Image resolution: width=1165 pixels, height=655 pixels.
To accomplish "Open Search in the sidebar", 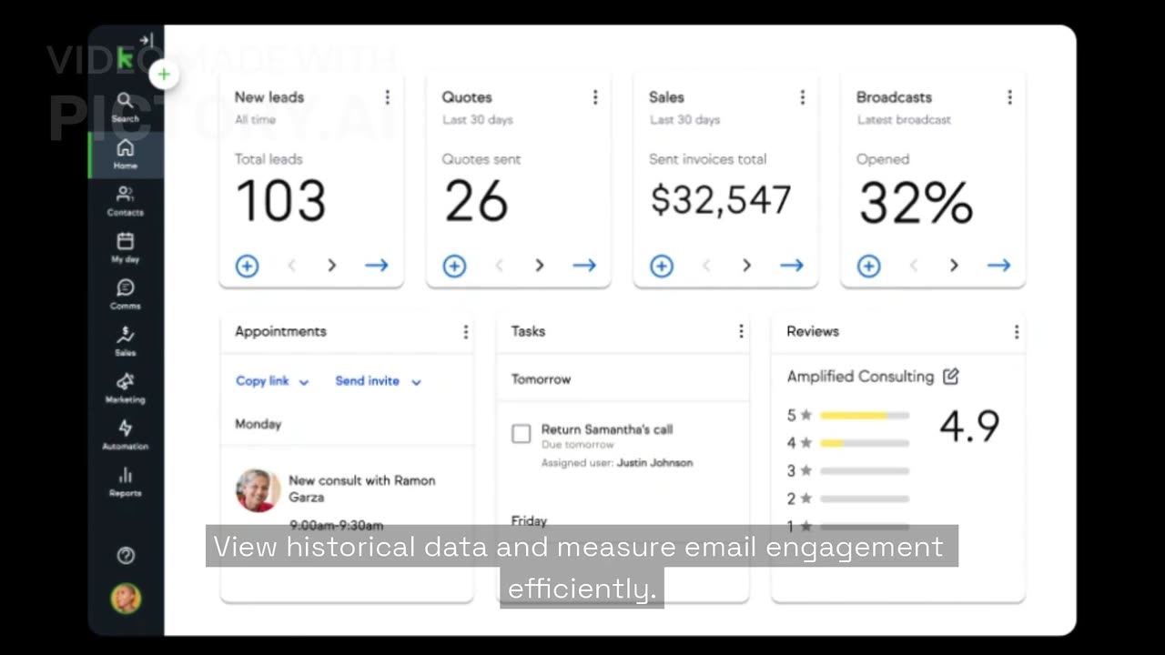I will pos(126,106).
